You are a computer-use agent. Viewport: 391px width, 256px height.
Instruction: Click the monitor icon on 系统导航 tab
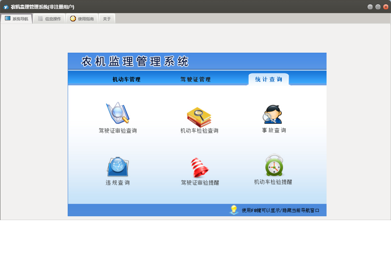(8, 19)
